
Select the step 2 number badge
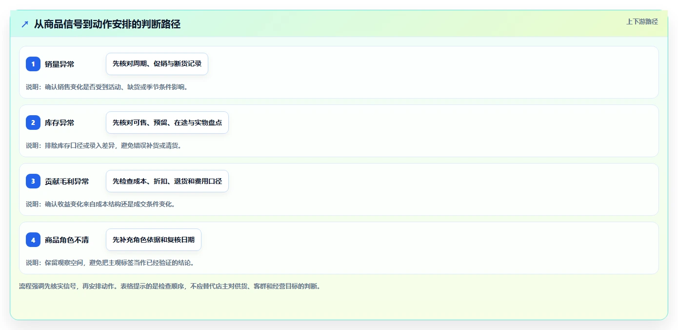tap(33, 123)
